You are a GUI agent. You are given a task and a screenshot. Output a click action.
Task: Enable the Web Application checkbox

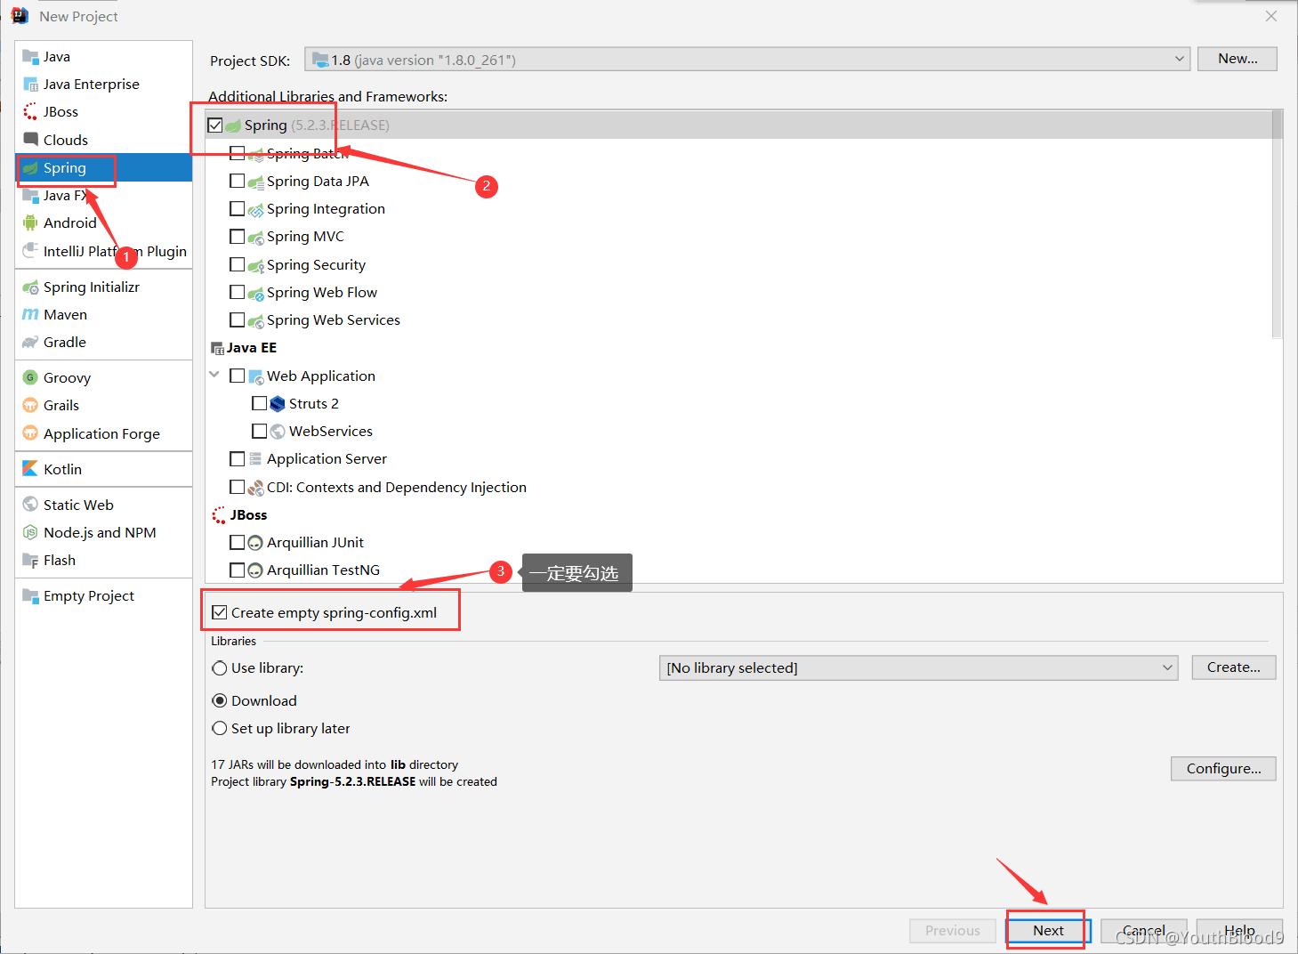[x=237, y=376]
